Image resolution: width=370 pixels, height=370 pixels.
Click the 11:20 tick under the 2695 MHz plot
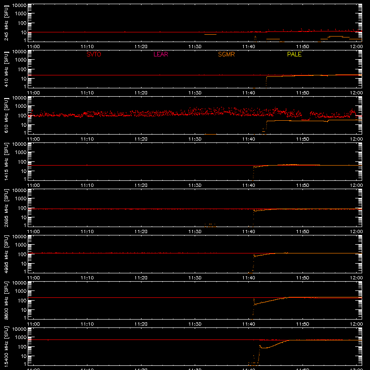pyautogui.click(x=141, y=232)
